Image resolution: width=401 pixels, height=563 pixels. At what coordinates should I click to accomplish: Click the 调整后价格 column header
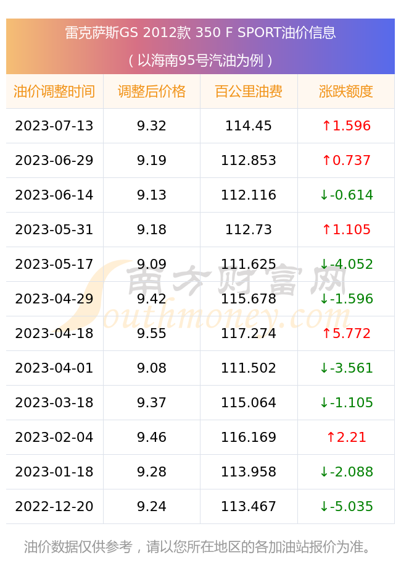click(152, 91)
